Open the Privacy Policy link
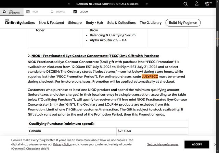This screenshot has height=153, width=219. click(x=62, y=144)
